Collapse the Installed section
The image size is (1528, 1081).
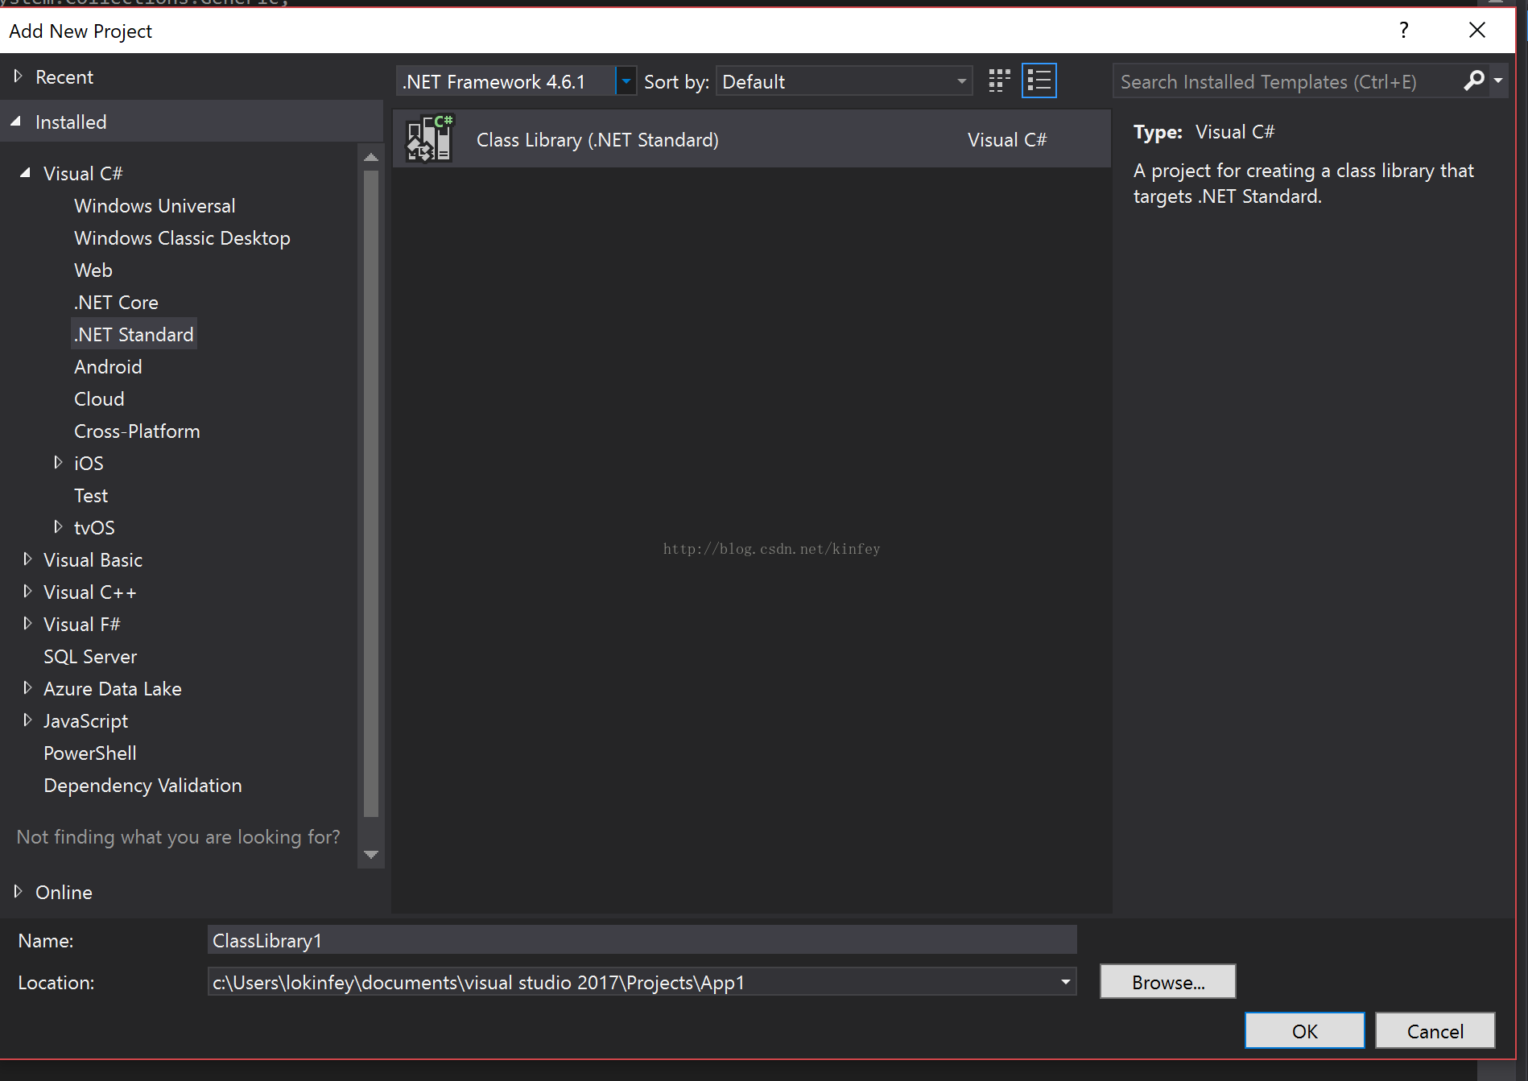16,122
